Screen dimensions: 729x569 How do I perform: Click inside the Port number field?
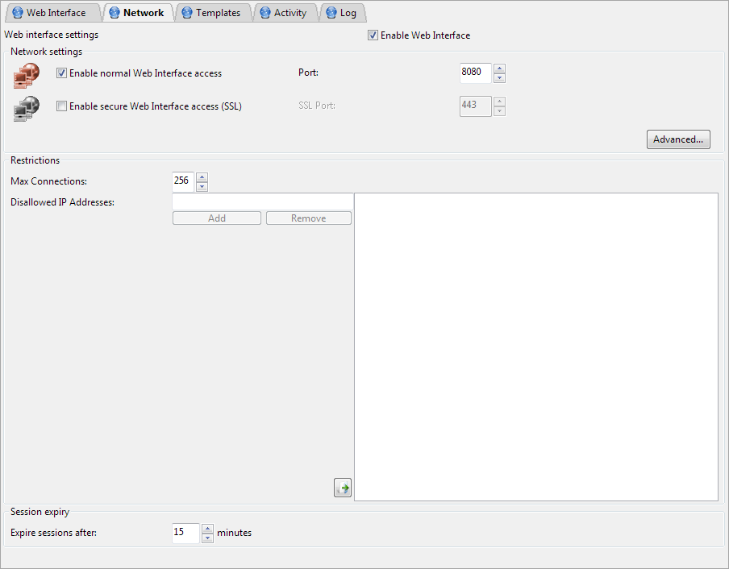click(475, 73)
